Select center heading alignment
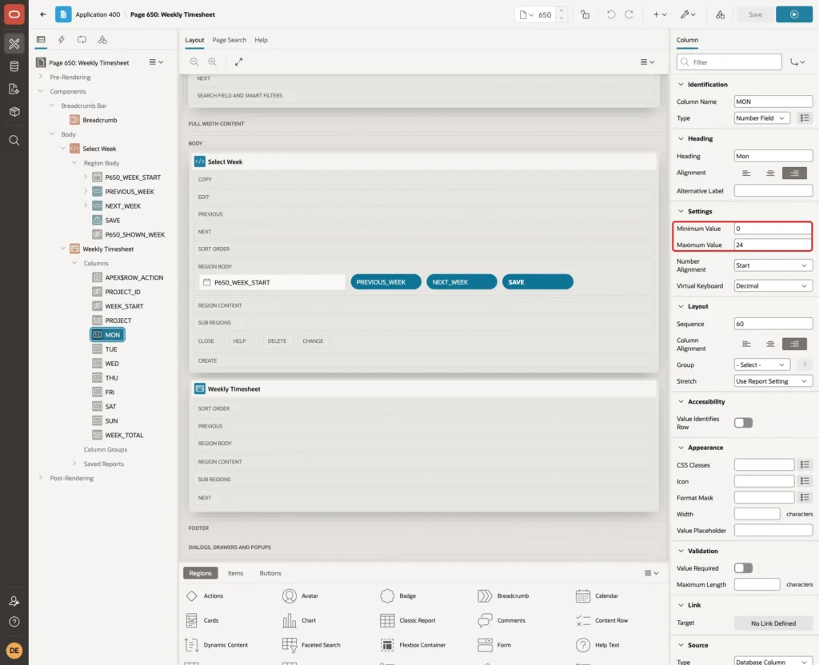 [x=770, y=173]
